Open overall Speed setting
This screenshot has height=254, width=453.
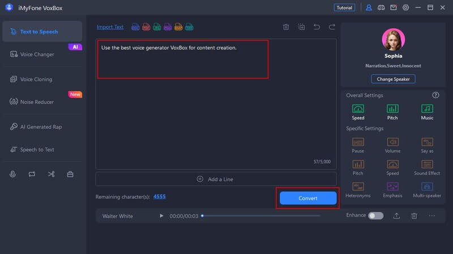pyautogui.click(x=358, y=112)
